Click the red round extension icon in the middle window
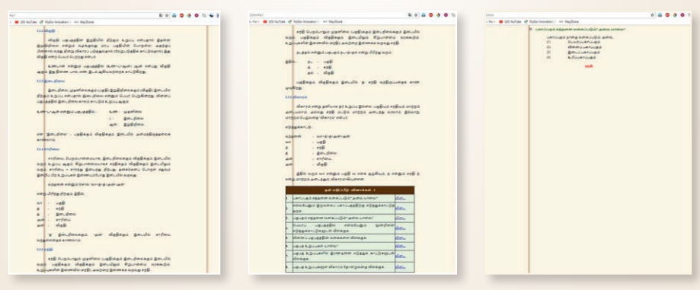This screenshot has height=290, width=700. (x=431, y=14)
